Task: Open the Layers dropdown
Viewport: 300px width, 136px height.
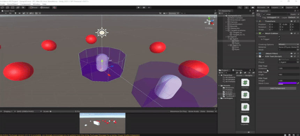Action: tap(277, 7)
